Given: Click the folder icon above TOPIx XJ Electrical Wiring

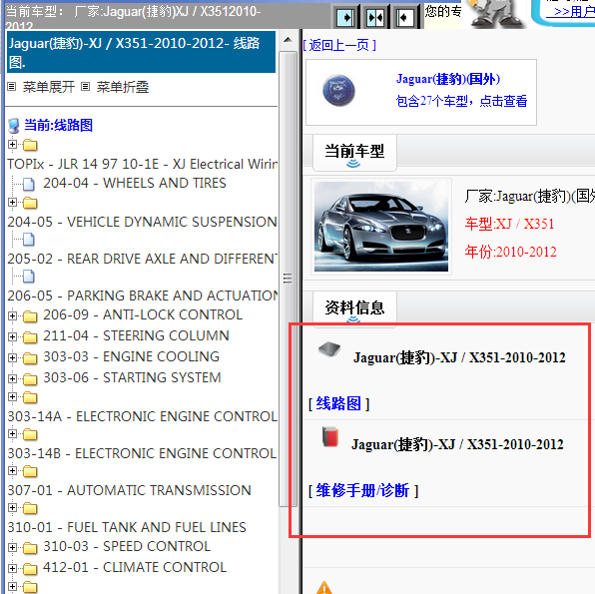Looking at the screenshot, I should 30,145.
